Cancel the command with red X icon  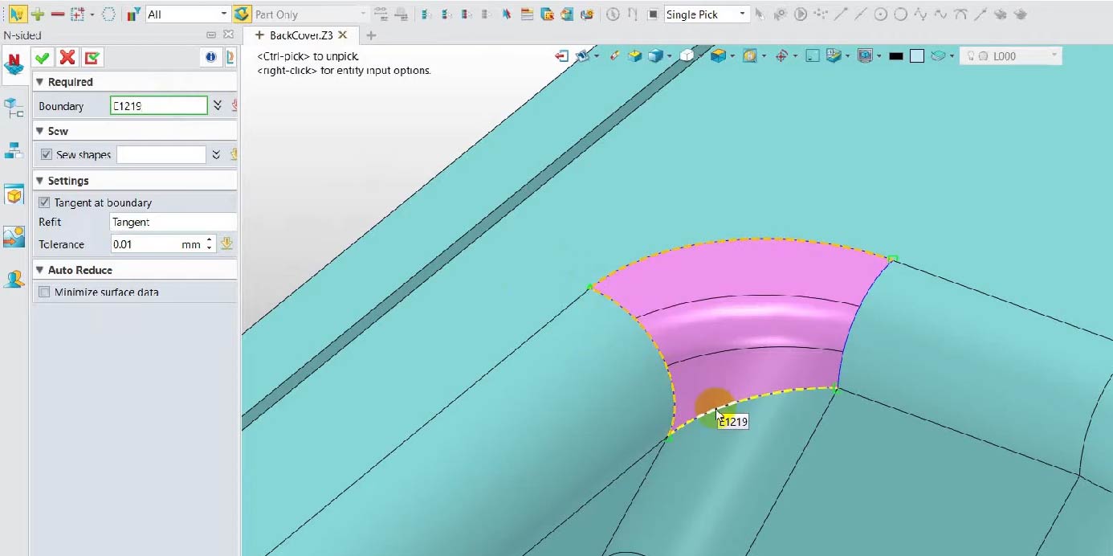67,57
